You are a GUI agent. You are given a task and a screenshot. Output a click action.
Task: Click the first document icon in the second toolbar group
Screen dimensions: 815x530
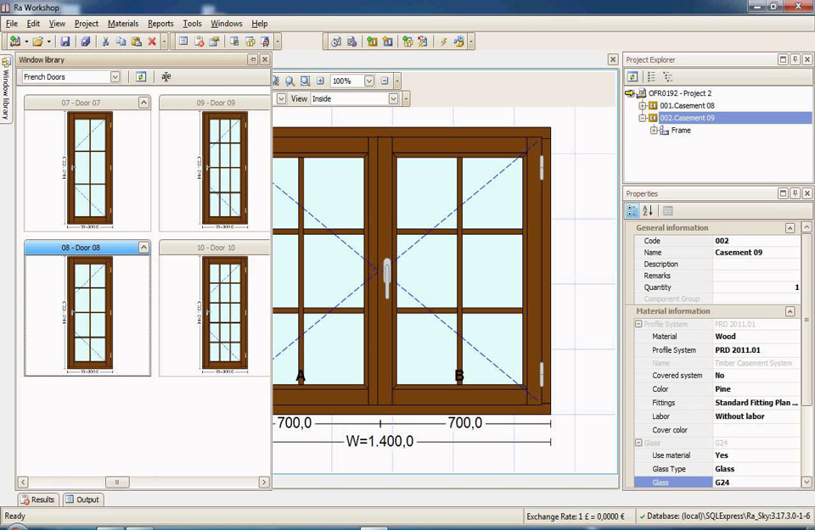183,42
